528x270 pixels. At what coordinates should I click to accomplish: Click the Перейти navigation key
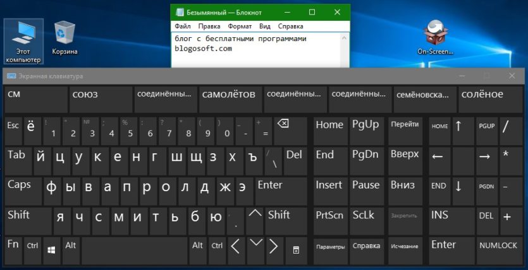[405, 131]
